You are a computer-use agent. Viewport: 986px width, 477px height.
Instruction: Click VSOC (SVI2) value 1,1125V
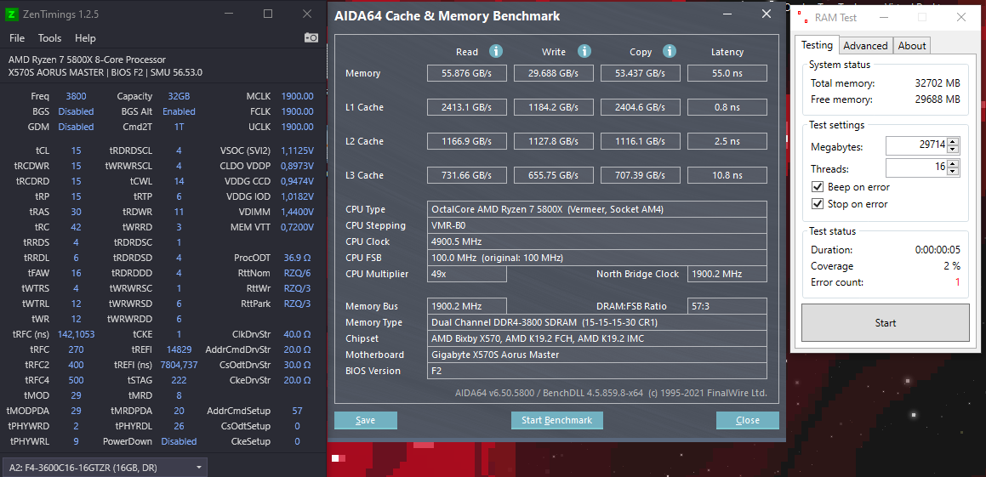[x=298, y=150]
